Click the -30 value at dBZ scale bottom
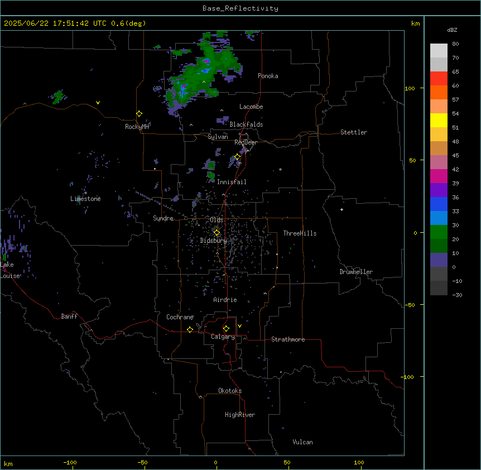This screenshot has height=470, width=481. [x=457, y=295]
